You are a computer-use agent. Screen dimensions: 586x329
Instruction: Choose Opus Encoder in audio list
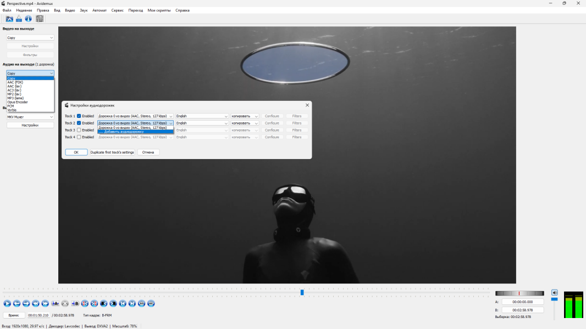click(30, 102)
